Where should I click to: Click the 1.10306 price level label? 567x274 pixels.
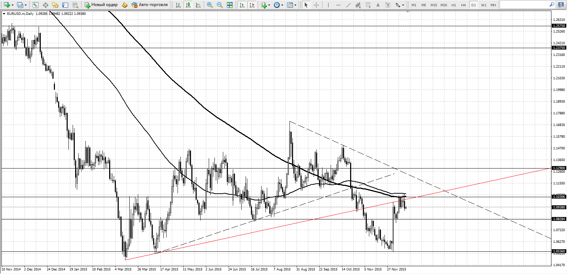pos(559,196)
